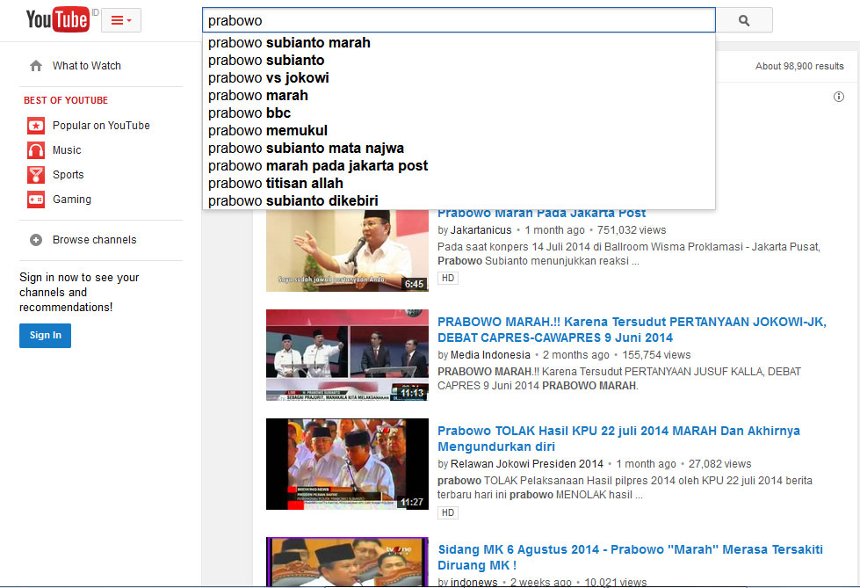Screen dimensions: 860x588
Task: Select suggestion 'prabowo subianto mata najwa'
Action: 459,149
